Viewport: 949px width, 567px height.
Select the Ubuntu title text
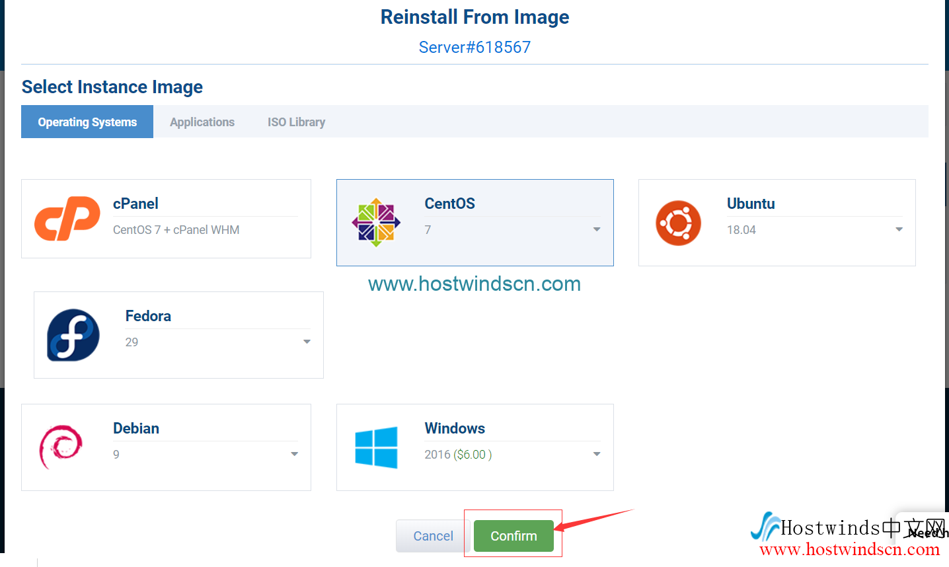(751, 204)
